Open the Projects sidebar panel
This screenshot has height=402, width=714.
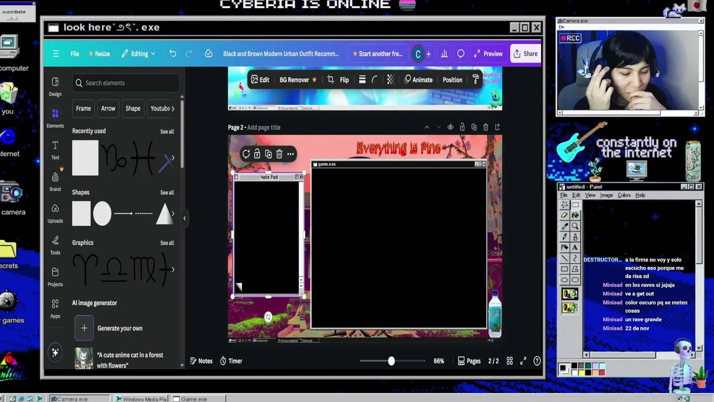[55, 277]
